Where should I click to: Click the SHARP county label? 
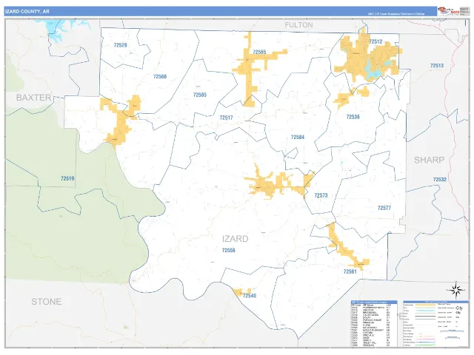click(429, 160)
